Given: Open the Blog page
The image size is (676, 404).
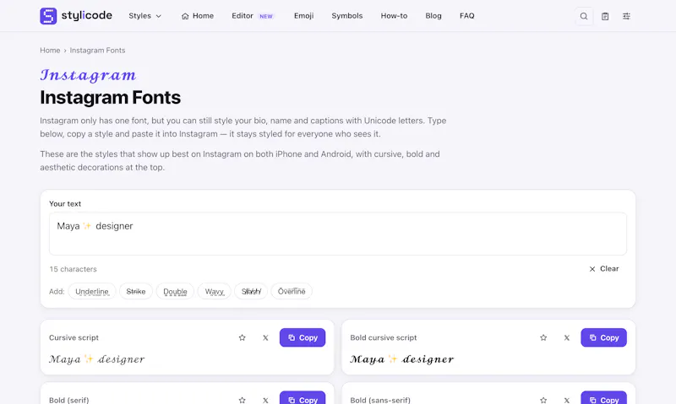Looking at the screenshot, I should pyautogui.click(x=433, y=16).
